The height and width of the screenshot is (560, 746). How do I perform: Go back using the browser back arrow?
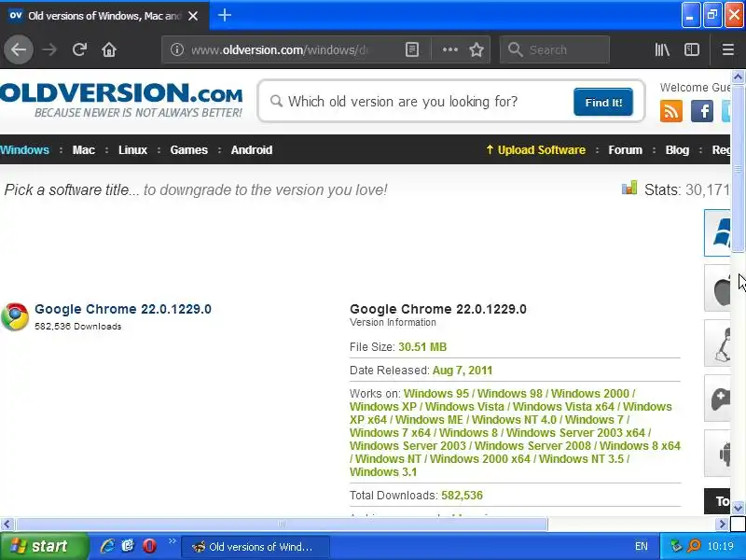click(x=19, y=49)
